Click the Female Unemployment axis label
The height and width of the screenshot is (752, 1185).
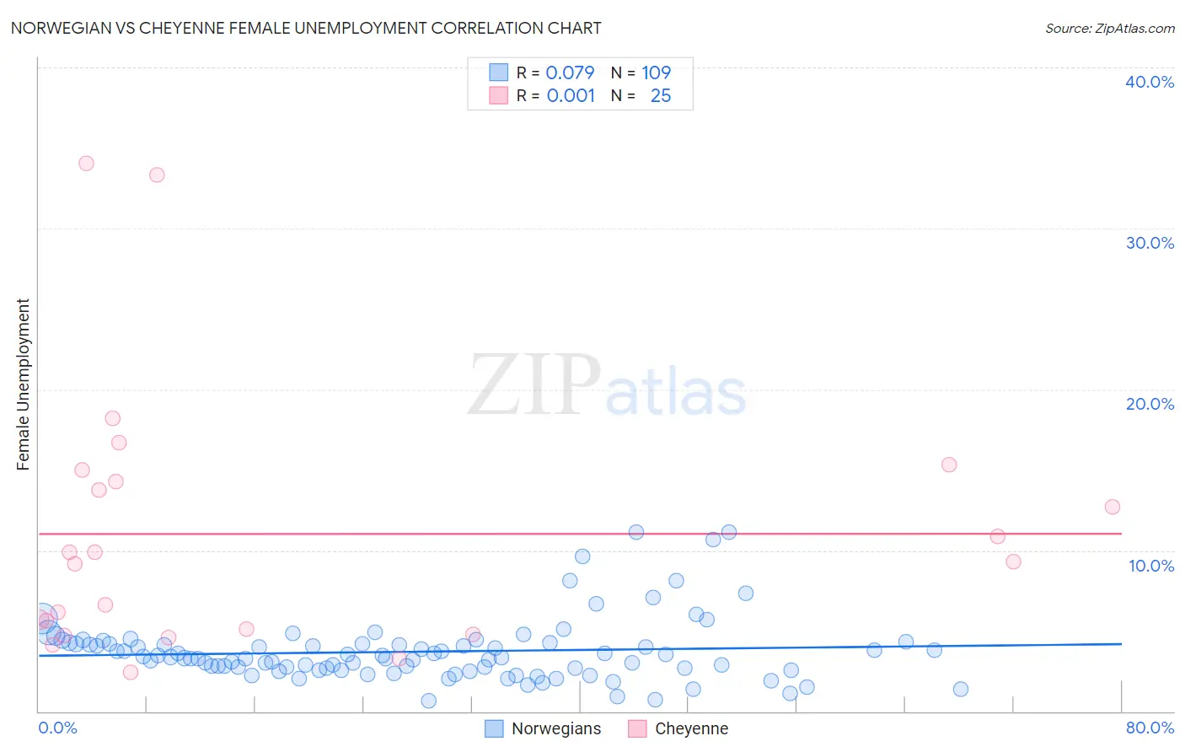23,384
